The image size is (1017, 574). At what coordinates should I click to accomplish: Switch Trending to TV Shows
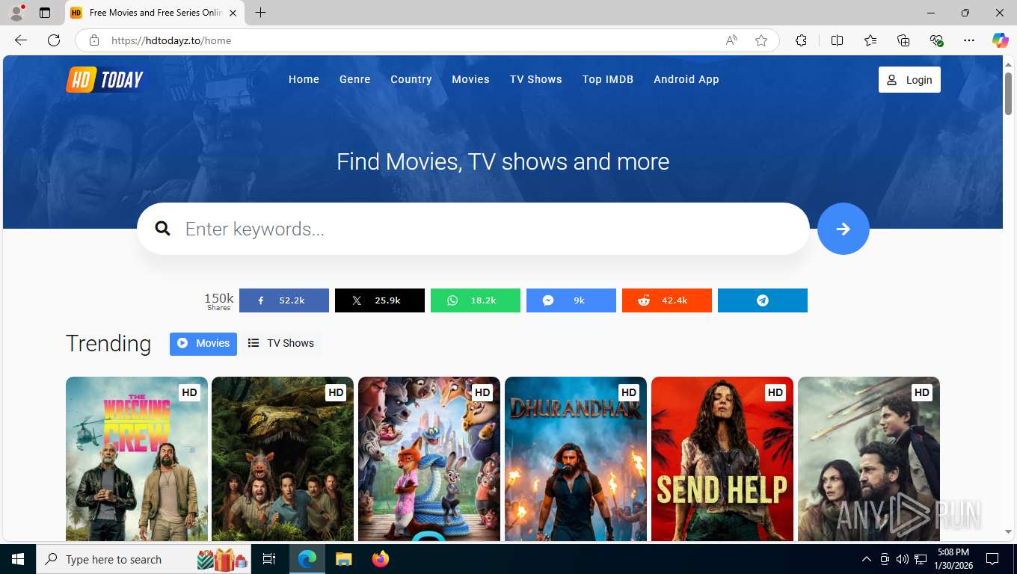281,344
